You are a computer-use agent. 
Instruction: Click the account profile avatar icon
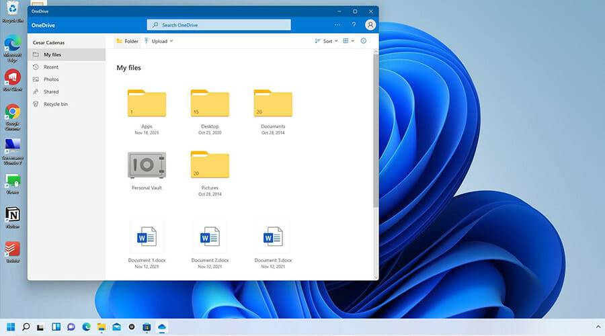coord(370,25)
